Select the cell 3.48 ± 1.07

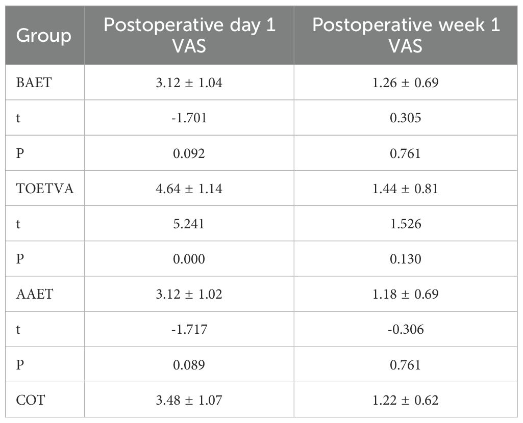(189, 400)
